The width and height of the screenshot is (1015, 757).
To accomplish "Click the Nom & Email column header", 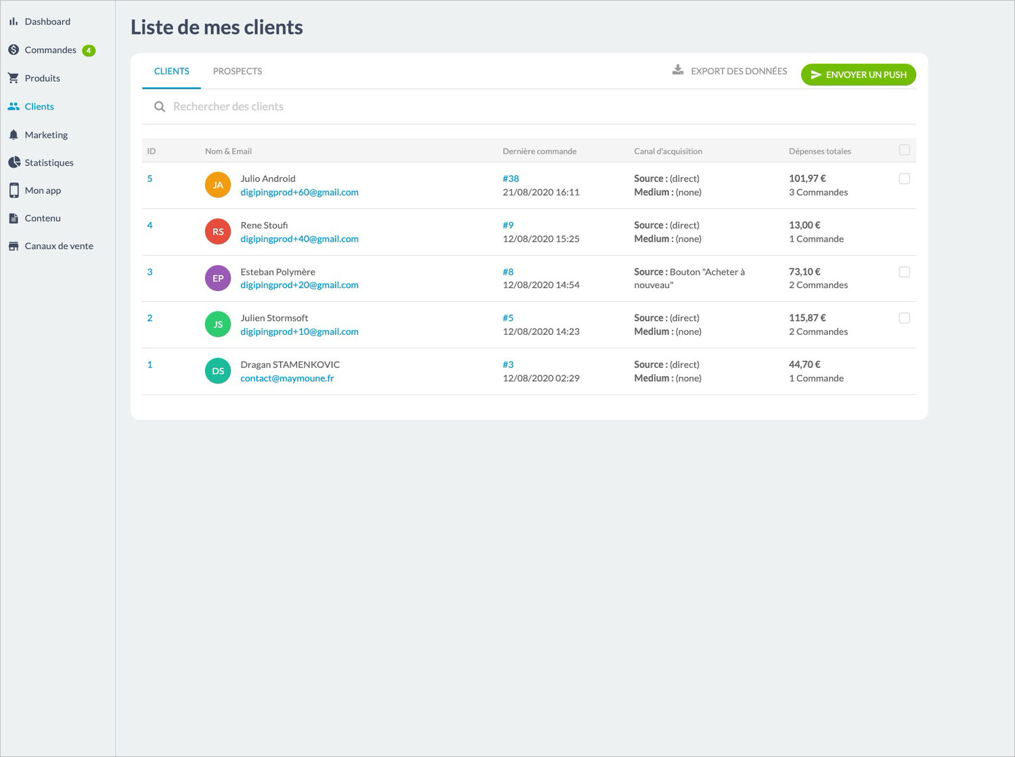I will pyautogui.click(x=228, y=152).
